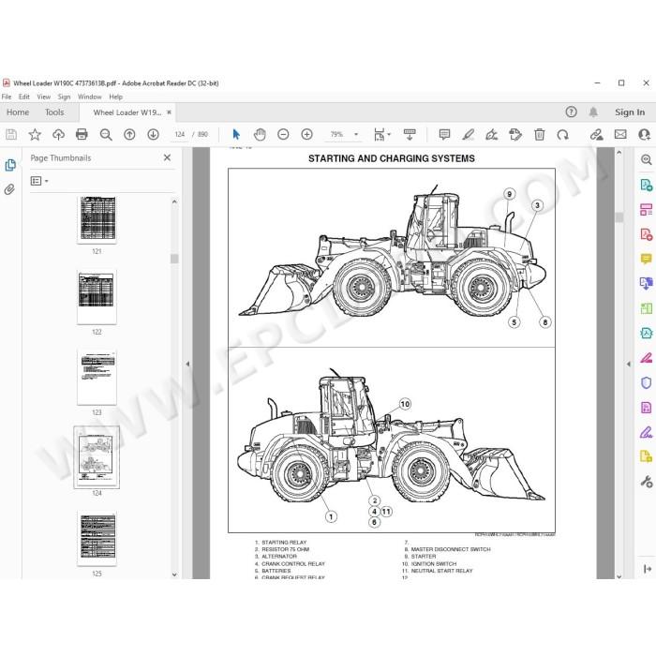Image resolution: width=656 pixels, height=656 pixels.
Task: Open the help question mark icon
Action: (571, 112)
